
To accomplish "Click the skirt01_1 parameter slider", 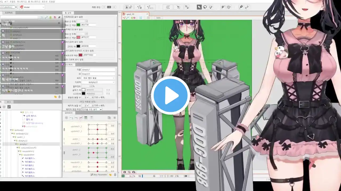I will click(x=97, y=139).
